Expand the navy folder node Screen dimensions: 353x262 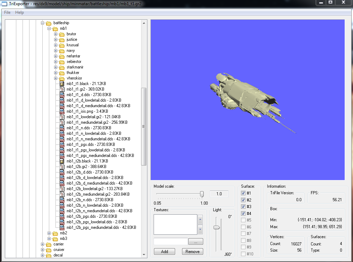click(x=55, y=50)
